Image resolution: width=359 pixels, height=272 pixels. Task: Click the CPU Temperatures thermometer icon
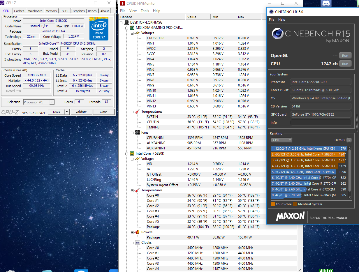[x=137, y=190]
